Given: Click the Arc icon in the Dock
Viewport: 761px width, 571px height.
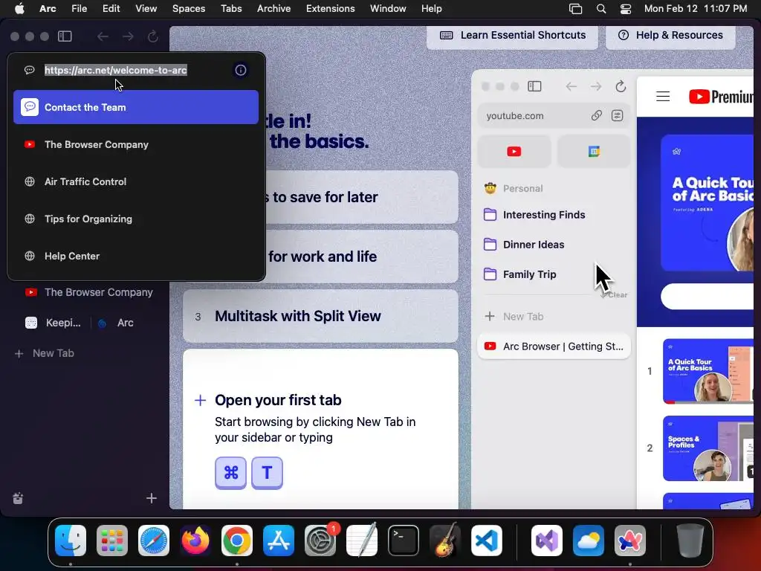Looking at the screenshot, I should coord(630,541).
